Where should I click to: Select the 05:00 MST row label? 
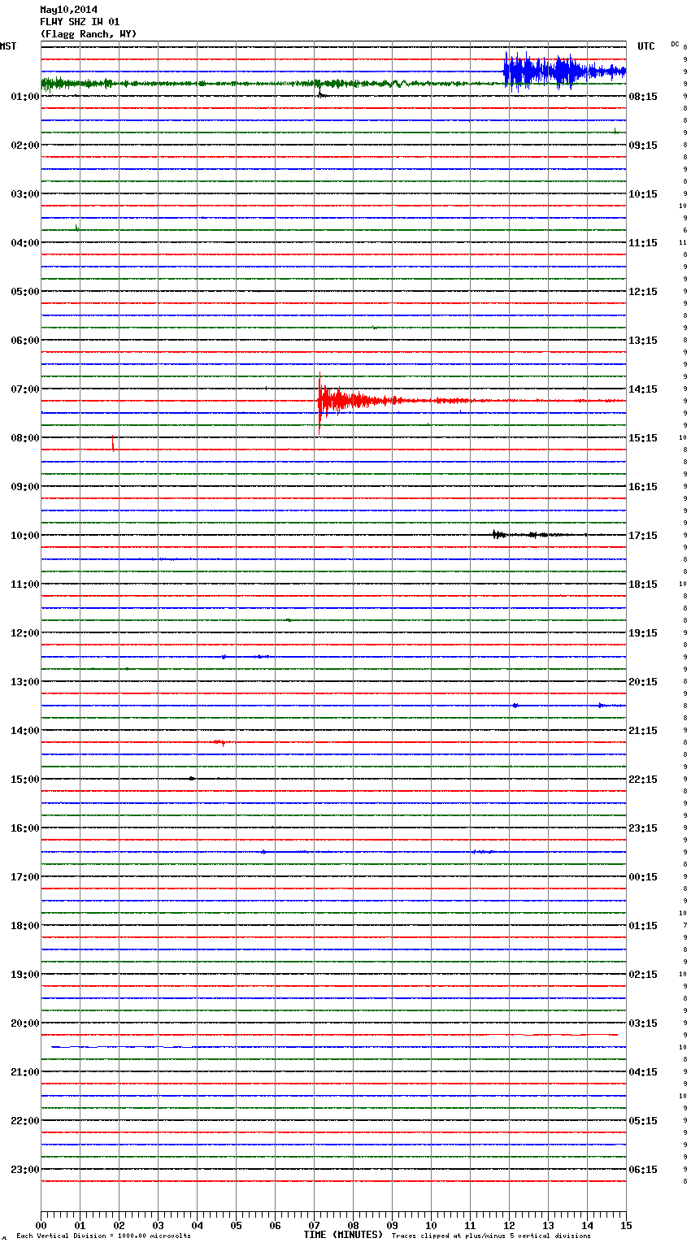click(x=24, y=292)
